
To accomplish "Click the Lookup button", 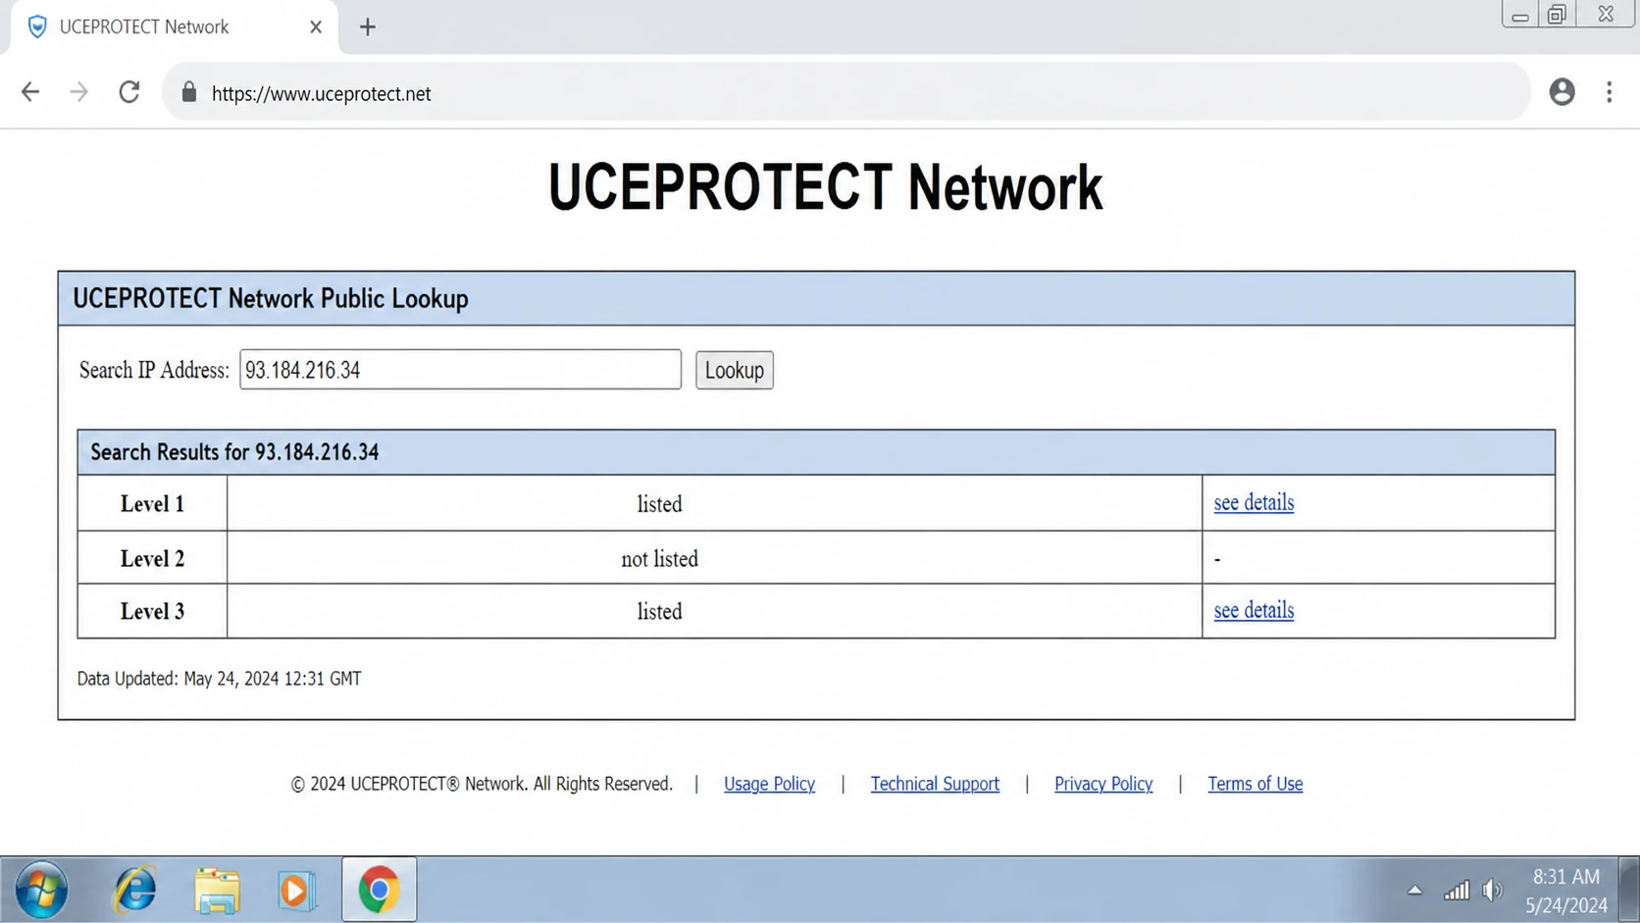I will coord(735,370).
